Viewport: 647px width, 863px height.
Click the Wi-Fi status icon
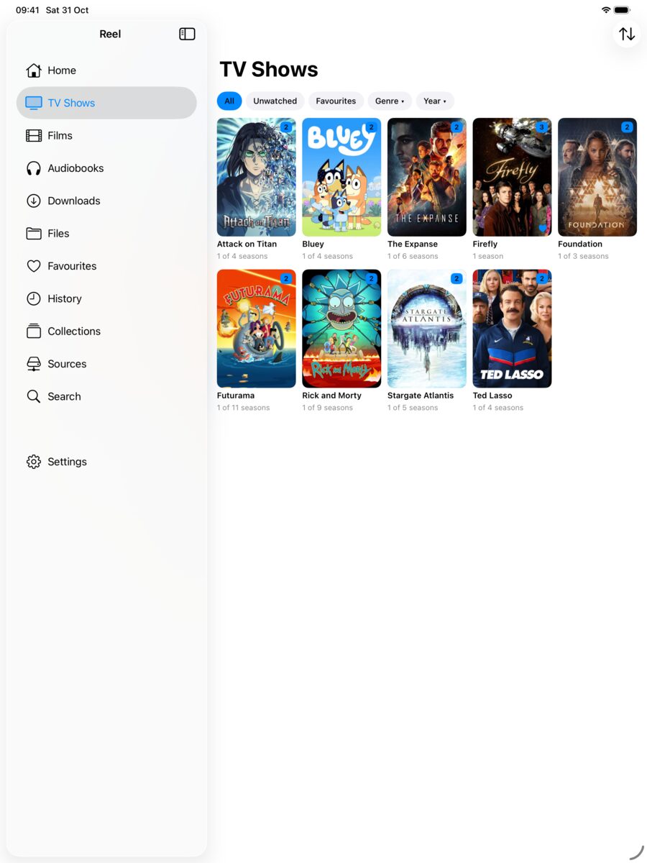606,10
